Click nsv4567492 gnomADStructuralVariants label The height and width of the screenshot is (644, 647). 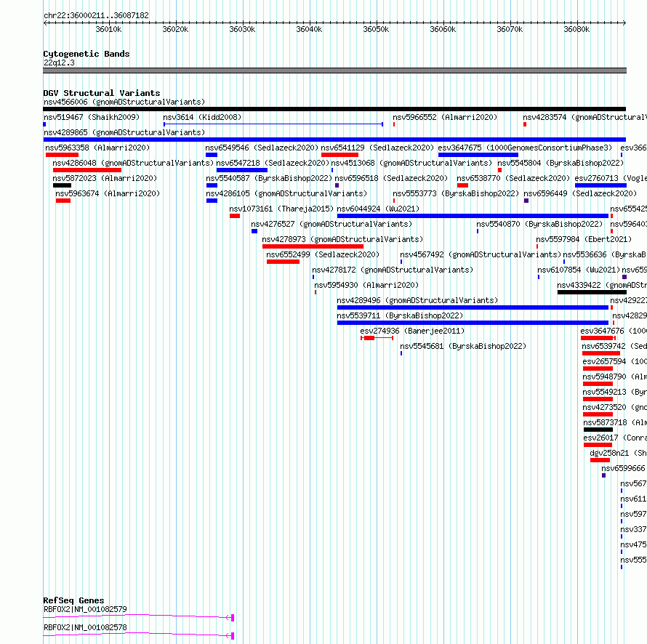click(481, 254)
